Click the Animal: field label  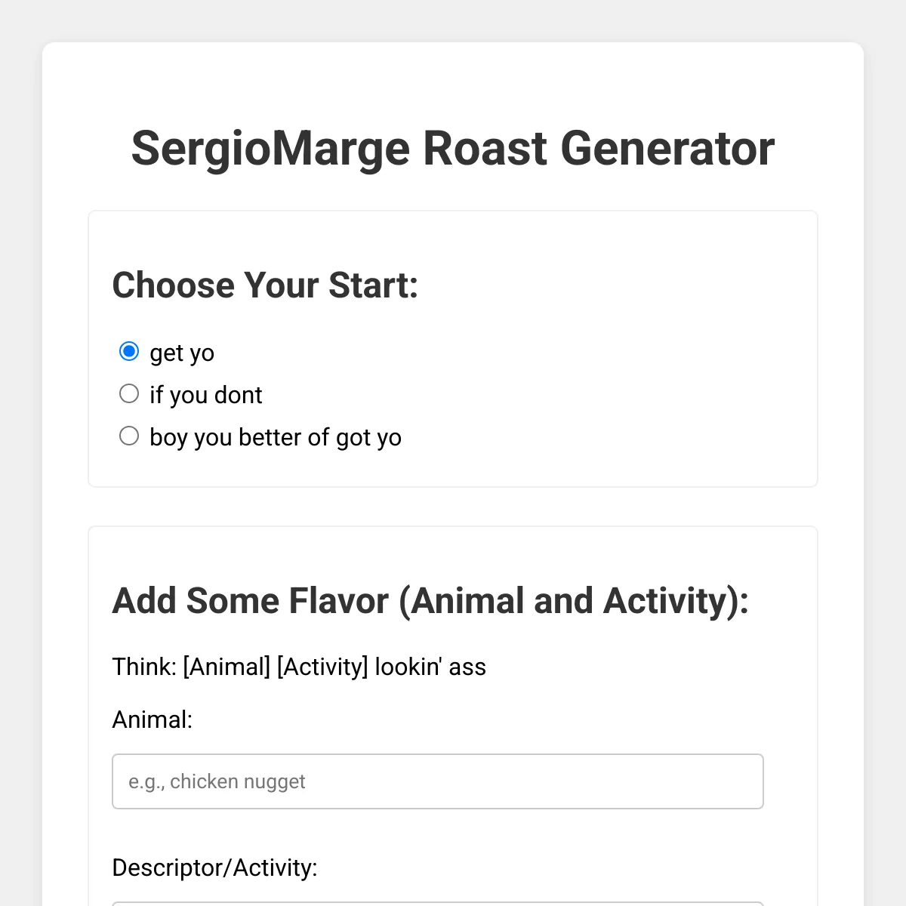[x=152, y=720]
